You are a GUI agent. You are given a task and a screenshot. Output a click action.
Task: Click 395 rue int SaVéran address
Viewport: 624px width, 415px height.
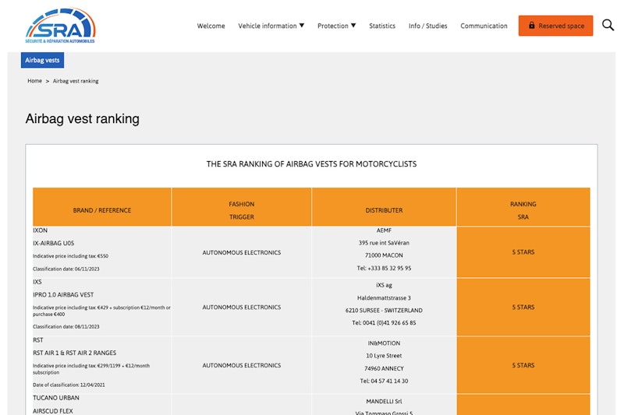(x=384, y=243)
